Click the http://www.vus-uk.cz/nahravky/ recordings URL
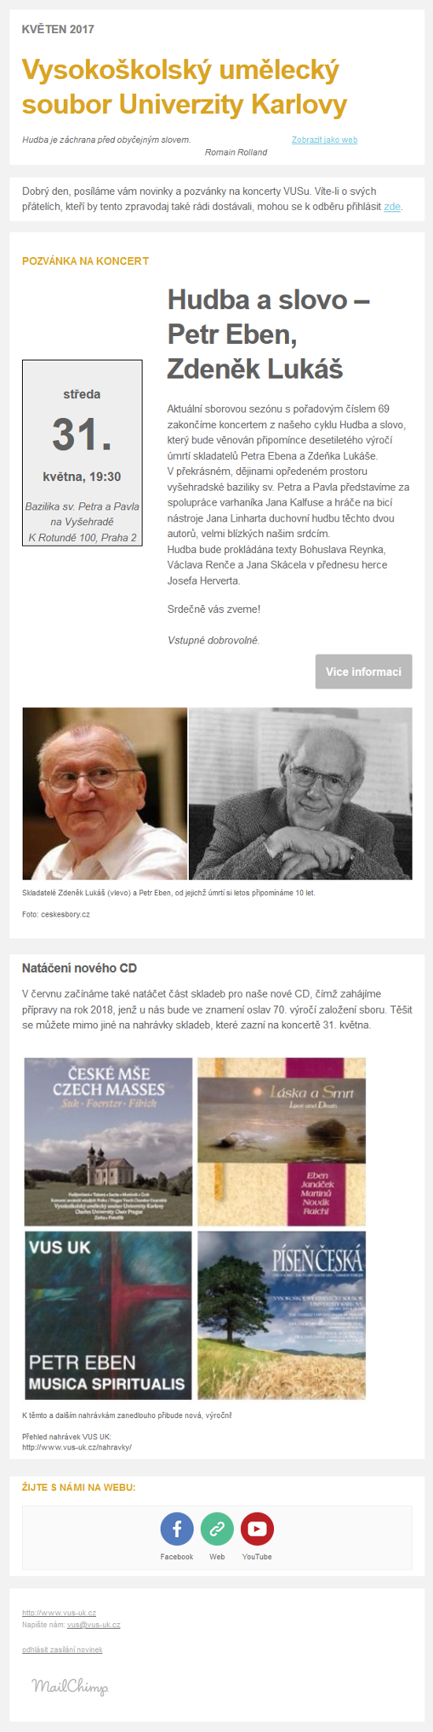The width and height of the screenshot is (433, 1732). tap(76, 1447)
